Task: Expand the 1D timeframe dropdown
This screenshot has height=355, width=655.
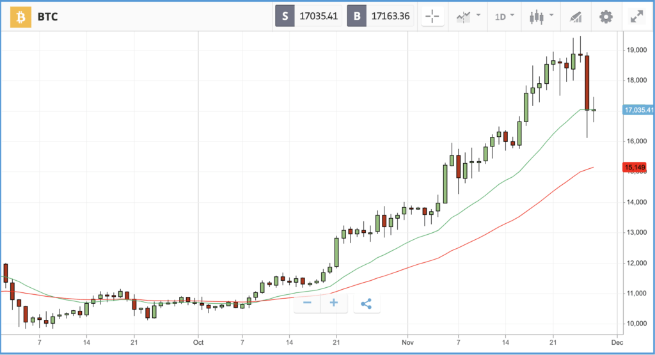Action: (x=505, y=17)
